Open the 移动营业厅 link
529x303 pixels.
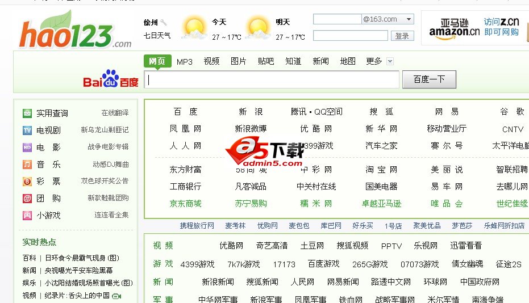(447, 129)
